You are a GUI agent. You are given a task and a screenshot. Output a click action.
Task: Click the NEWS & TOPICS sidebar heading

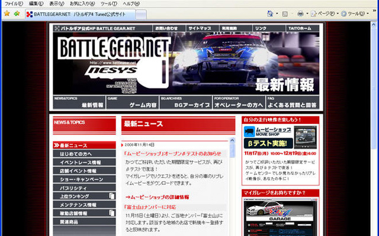coord(84,125)
